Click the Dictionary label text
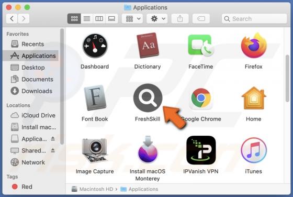Viewport: 293px width, 197px height. click(148, 67)
